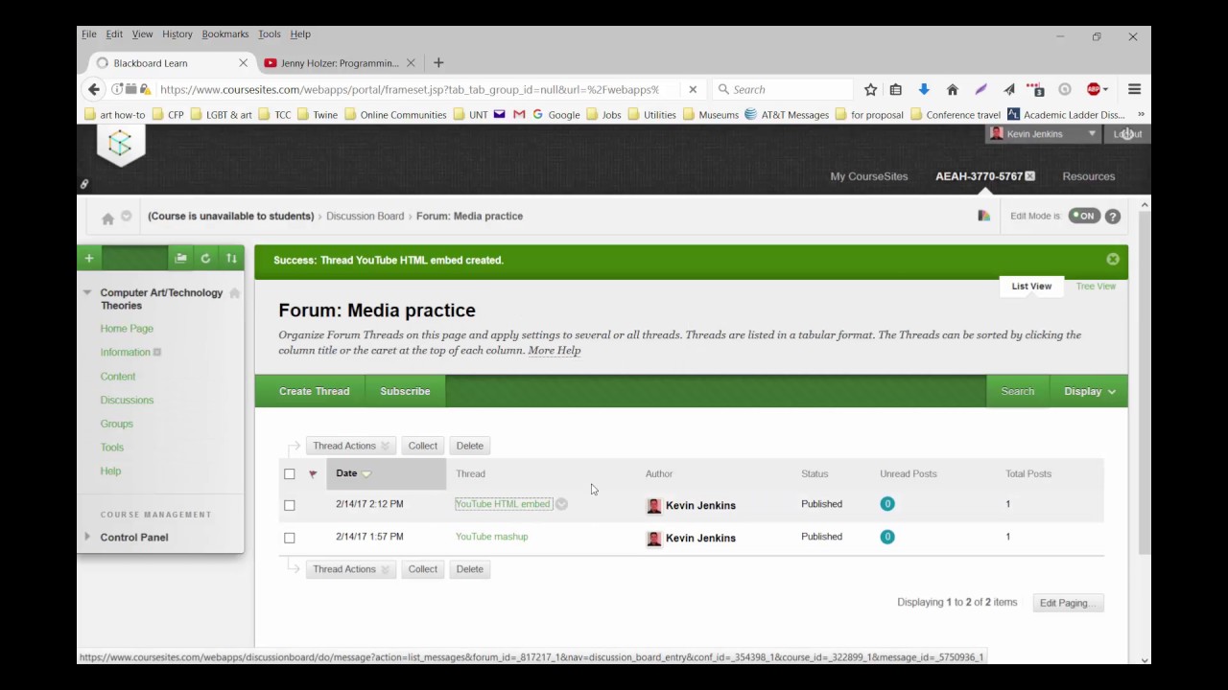Screen dimensions: 1228x690
Task: Open the File menu
Action: point(89,34)
